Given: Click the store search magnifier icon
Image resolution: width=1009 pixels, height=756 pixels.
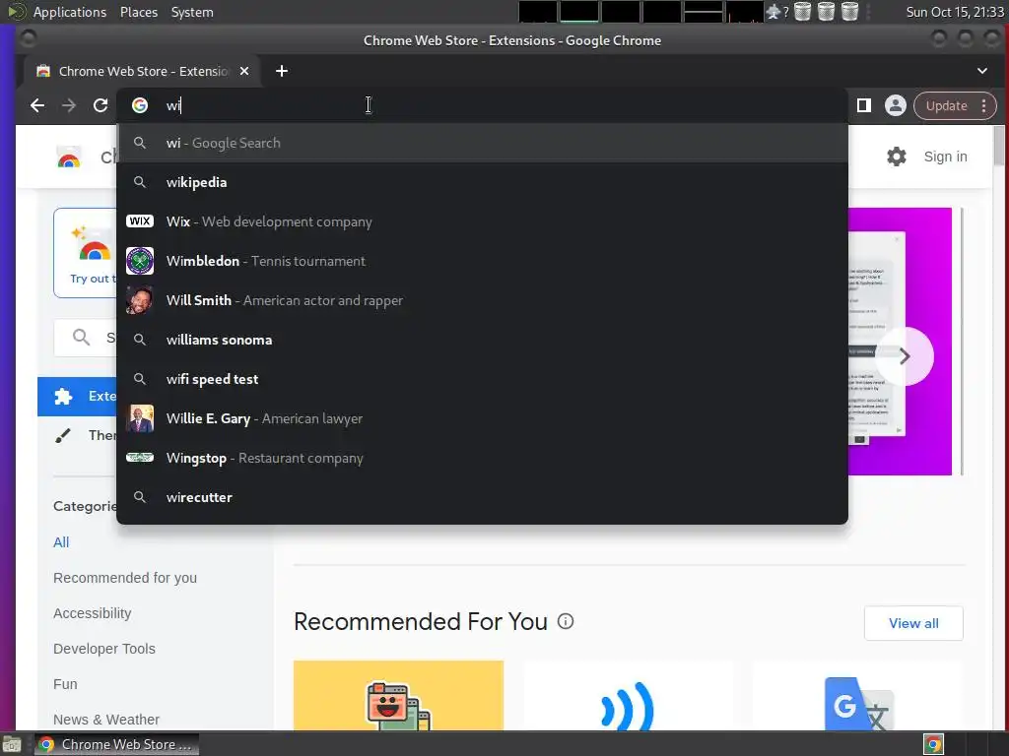Looking at the screenshot, I should [x=81, y=338].
